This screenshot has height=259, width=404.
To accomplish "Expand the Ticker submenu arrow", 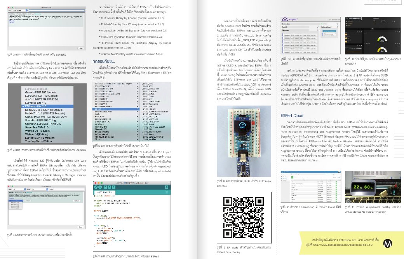I will [x=138, y=139].
